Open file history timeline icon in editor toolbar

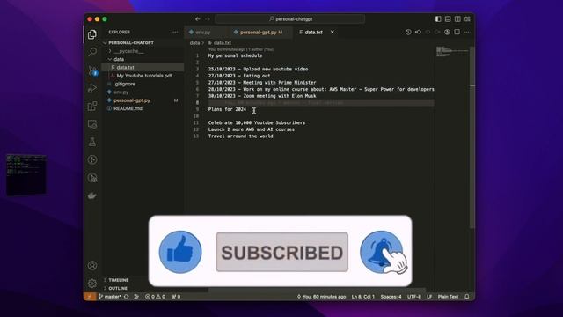(408, 32)
